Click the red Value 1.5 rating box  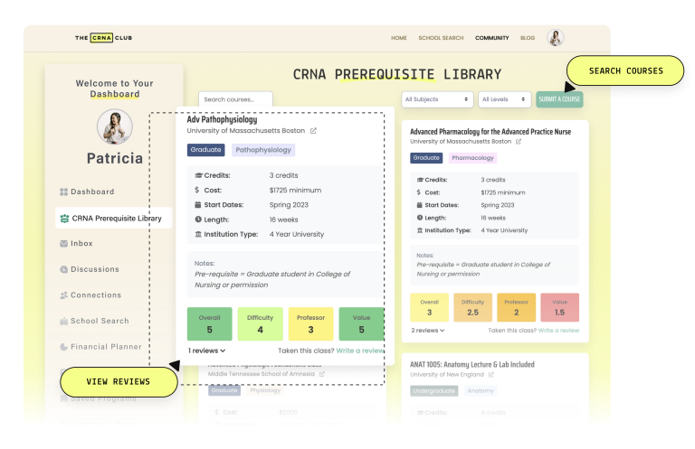click(x=560, y=307)
